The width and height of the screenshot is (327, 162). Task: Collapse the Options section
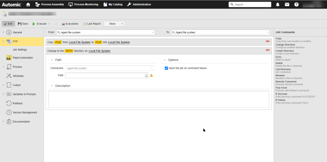pyautogui.click(x=165, y=60)
